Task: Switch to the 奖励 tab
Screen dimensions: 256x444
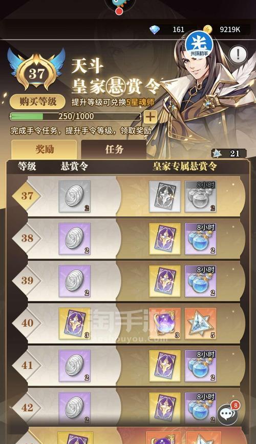Action: 44,149
